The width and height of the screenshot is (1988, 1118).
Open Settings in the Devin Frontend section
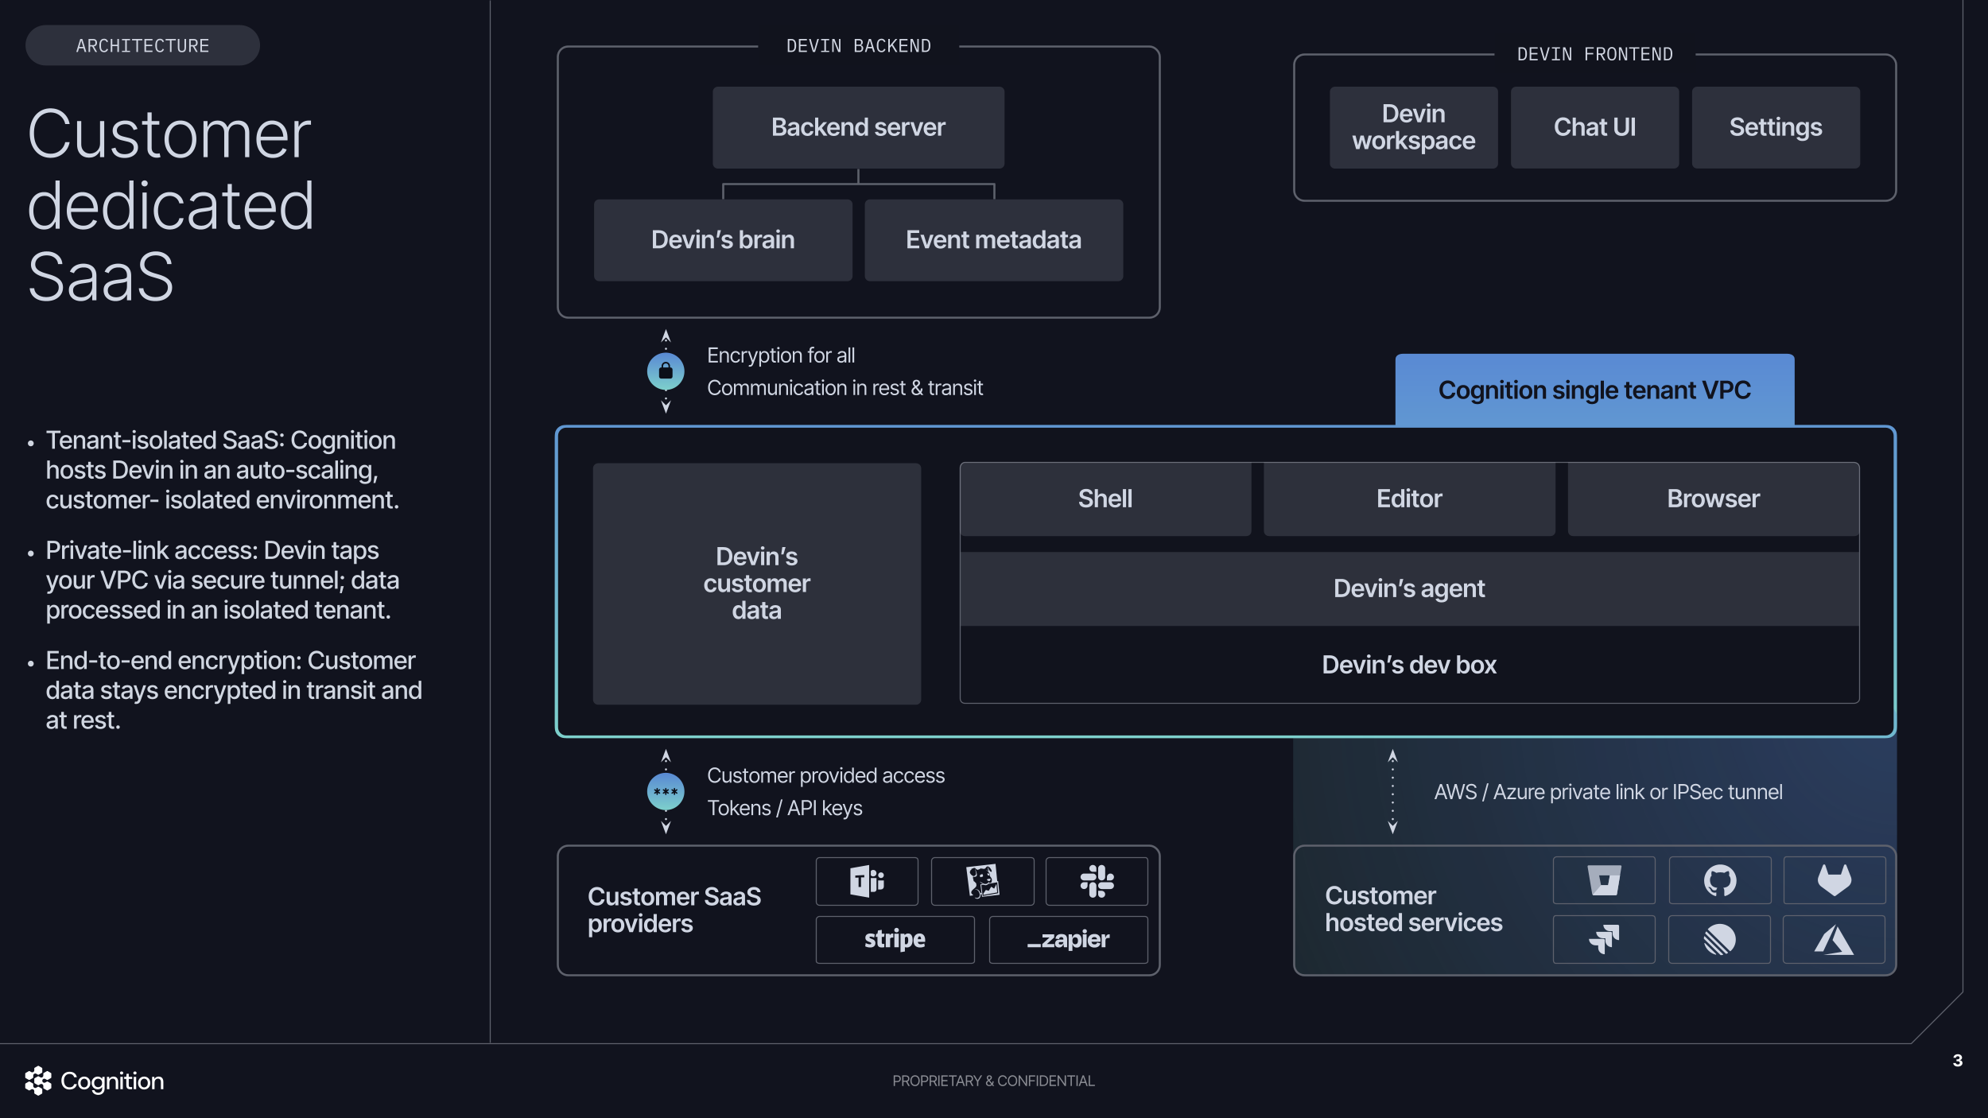pyautogui.click(x=1776, y=127)
